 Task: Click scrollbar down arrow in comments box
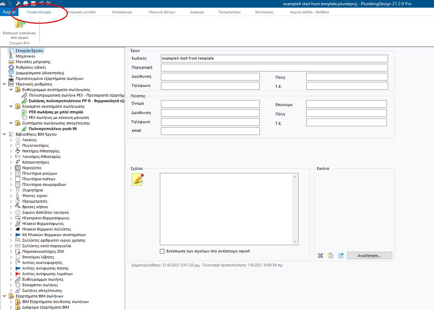click(295, 242)
